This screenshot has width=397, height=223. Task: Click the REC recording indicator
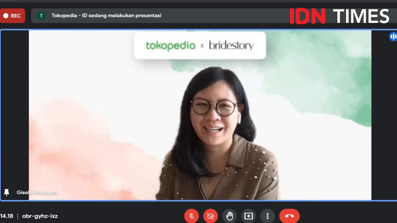[x=12, y=16]
